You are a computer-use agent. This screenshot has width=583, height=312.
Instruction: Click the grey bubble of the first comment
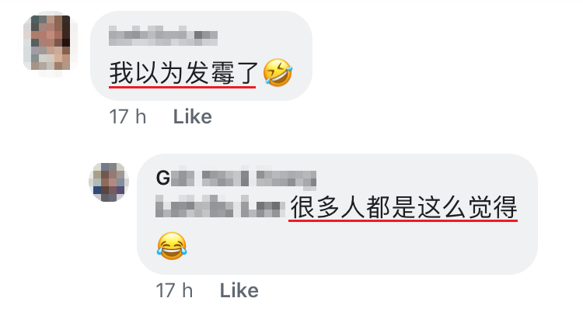pyautogui.click(x=201, y=56)
